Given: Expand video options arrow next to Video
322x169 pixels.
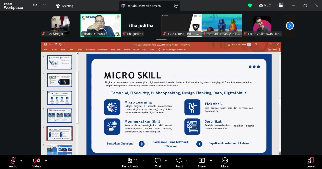Looking at the screenshot, I should [x=46, y=160].
